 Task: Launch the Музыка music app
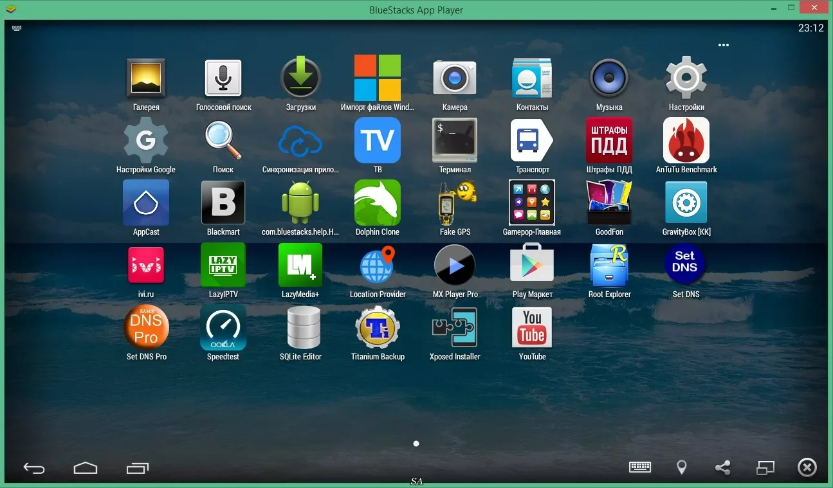click(x=609, y=78)
